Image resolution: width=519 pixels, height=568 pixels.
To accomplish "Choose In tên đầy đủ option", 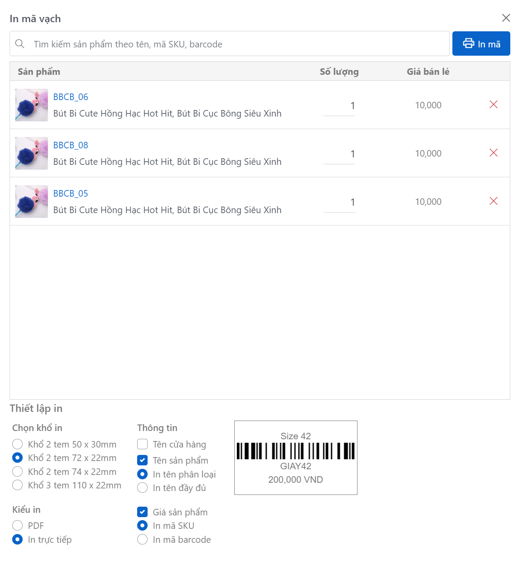I will click(142, 488).
